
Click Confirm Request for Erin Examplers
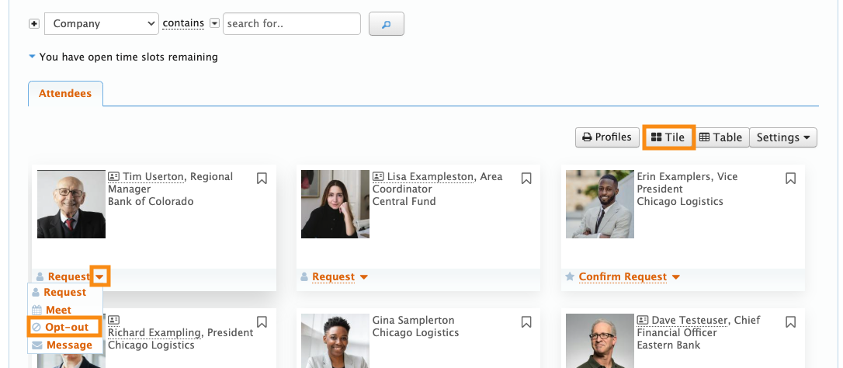point(623,277)
